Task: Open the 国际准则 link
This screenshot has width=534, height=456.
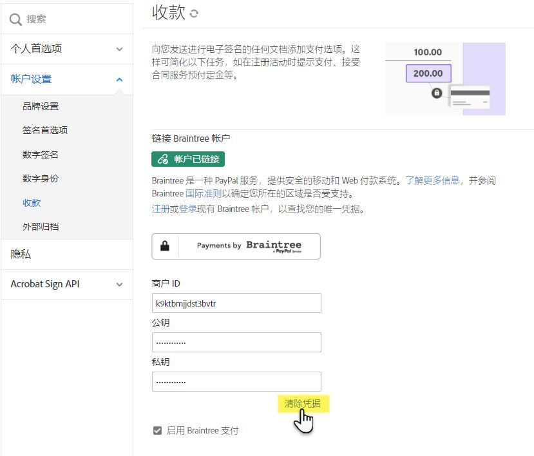Action: click(204, 193)
